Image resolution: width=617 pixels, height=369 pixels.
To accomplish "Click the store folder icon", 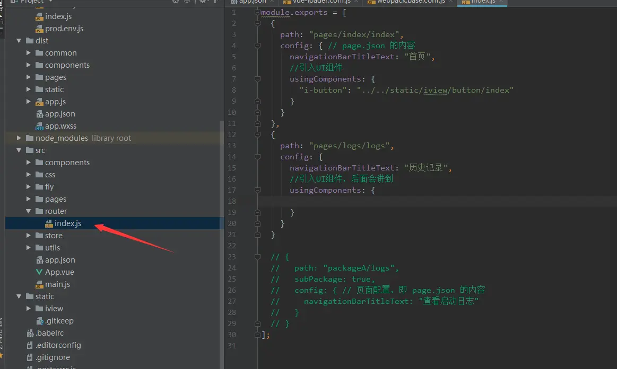I will click(39, 236).
